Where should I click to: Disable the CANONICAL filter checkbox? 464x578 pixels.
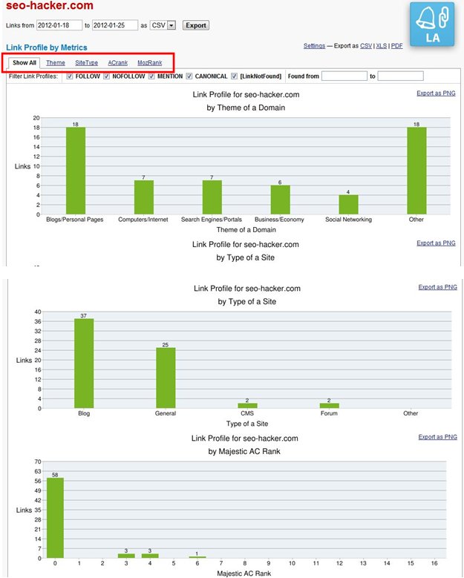coord(189,76)
